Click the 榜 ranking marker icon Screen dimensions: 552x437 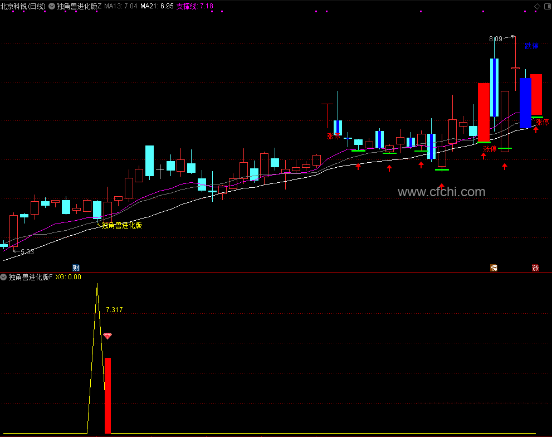point(494,268)
